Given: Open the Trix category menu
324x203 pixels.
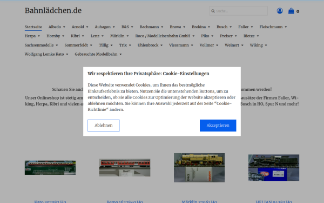Looking at the screenshot, I should click(125, 45).
